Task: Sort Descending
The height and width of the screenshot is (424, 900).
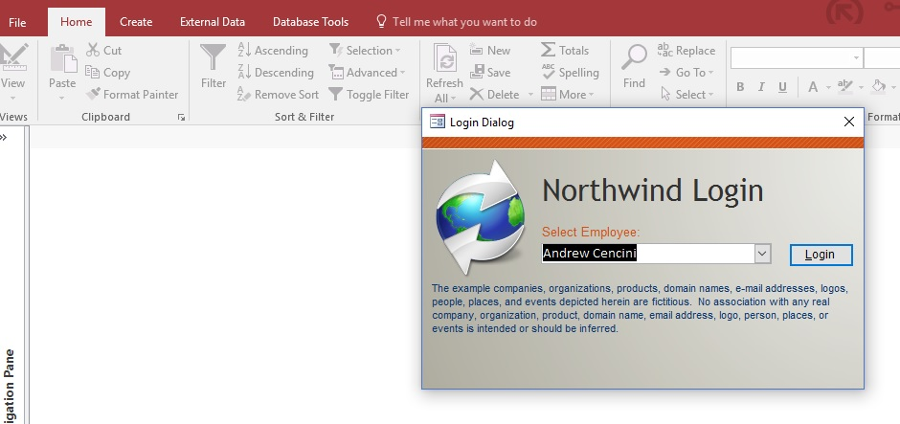Action: (276, 73)
